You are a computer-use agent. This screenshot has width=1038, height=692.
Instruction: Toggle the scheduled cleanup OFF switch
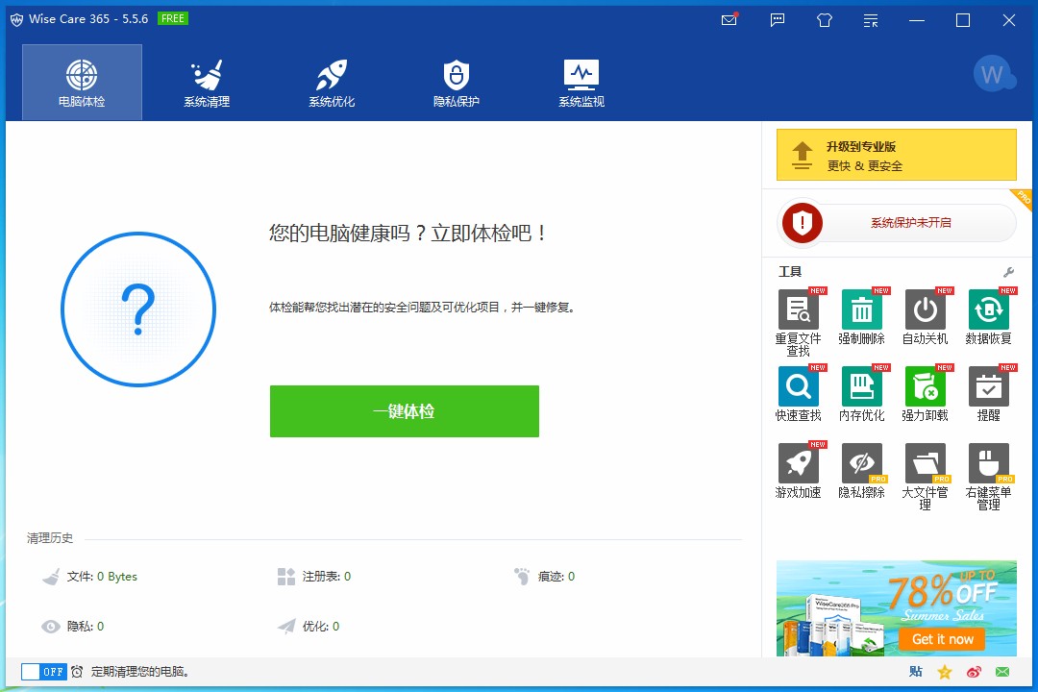43,672
